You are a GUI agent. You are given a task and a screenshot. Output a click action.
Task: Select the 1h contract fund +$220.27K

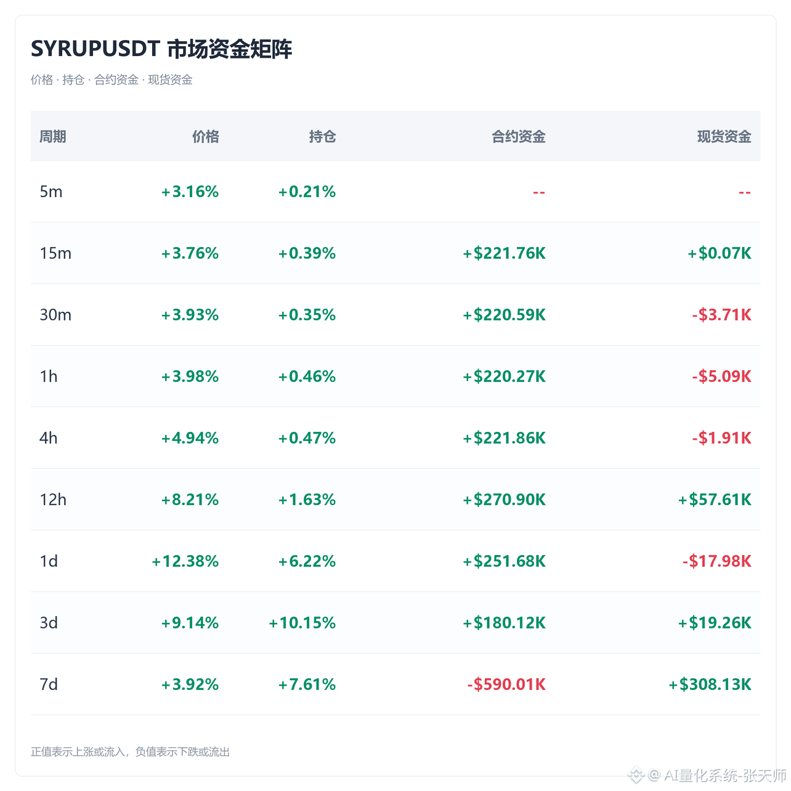tap(504, 376)
